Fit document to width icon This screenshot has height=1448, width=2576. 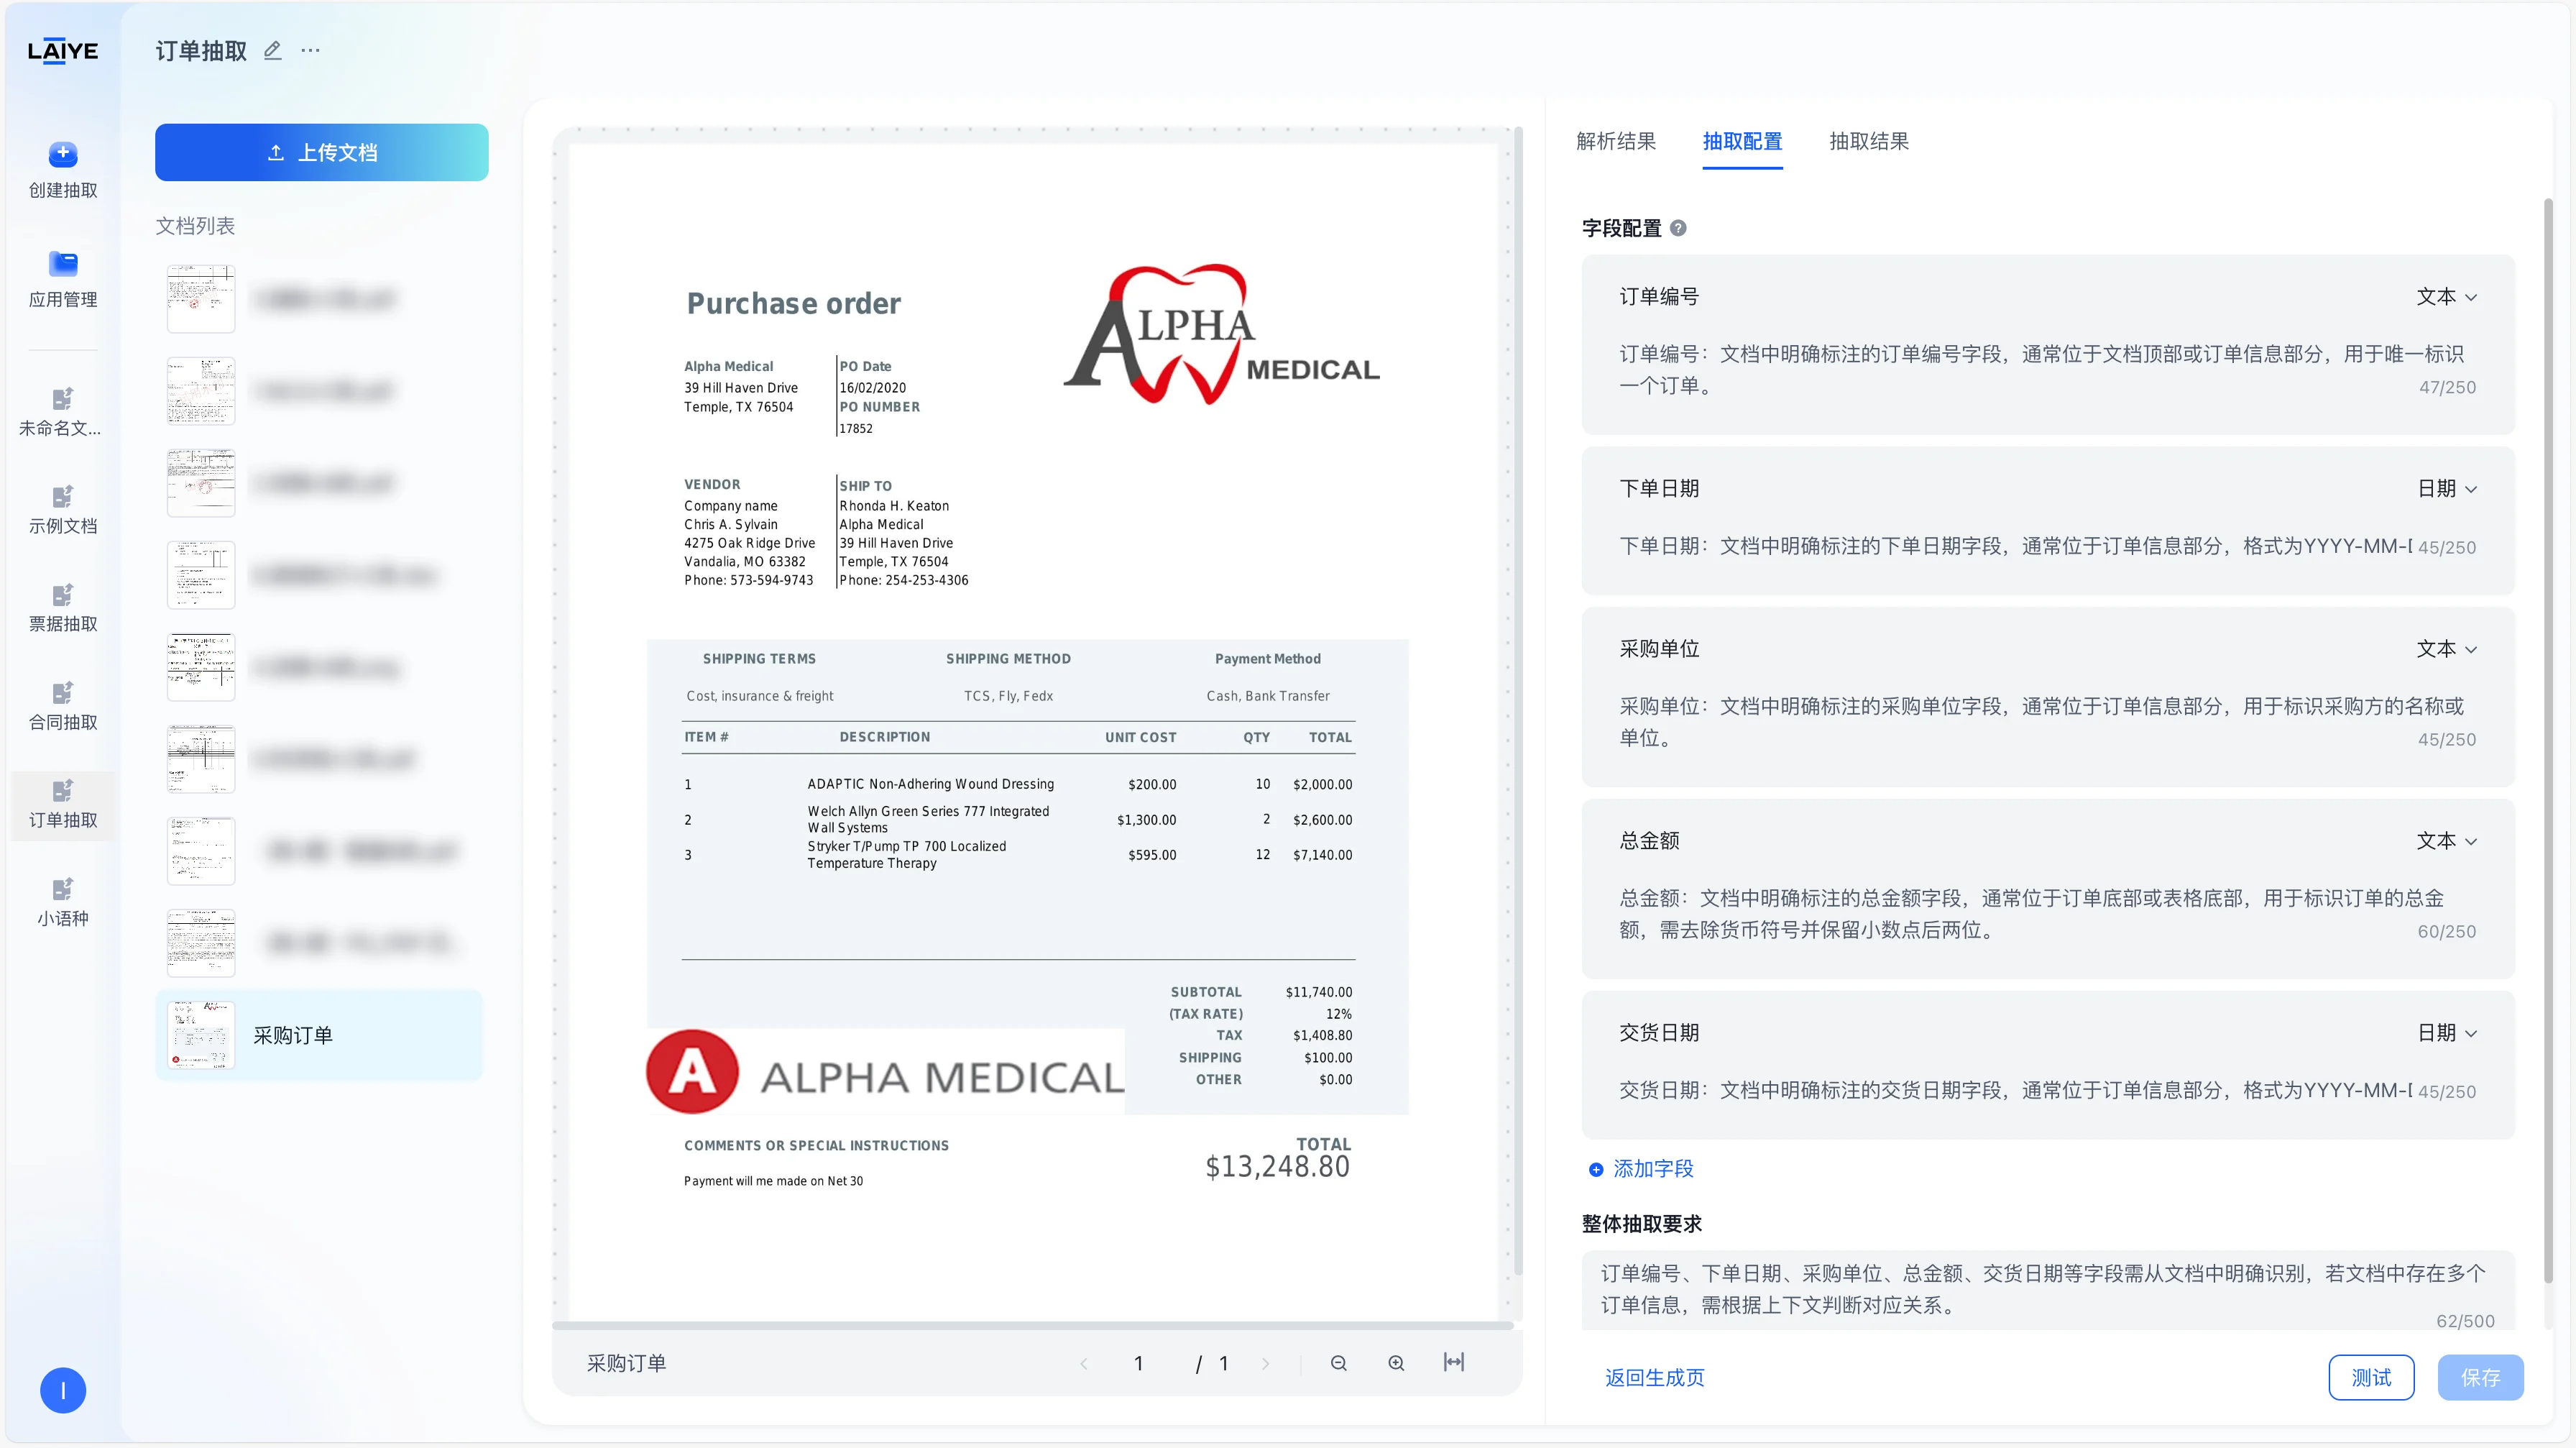[1454, 1362]
